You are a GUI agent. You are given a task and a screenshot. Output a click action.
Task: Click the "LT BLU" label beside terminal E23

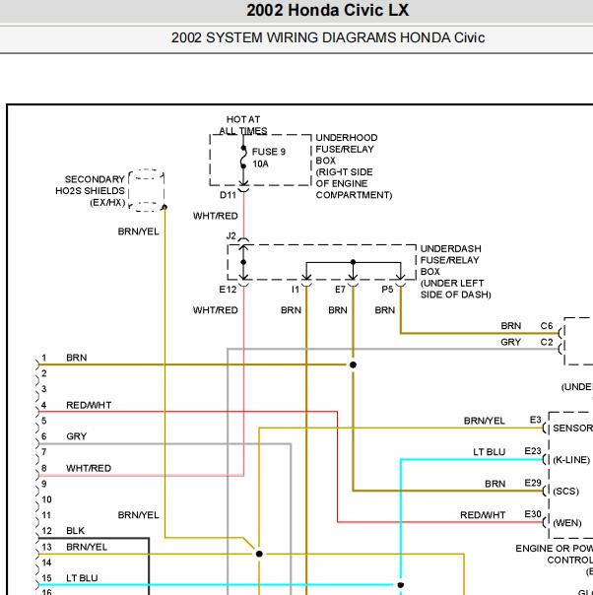489,452
